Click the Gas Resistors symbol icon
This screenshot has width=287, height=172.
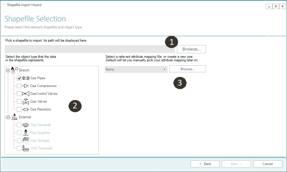(26, 109)
